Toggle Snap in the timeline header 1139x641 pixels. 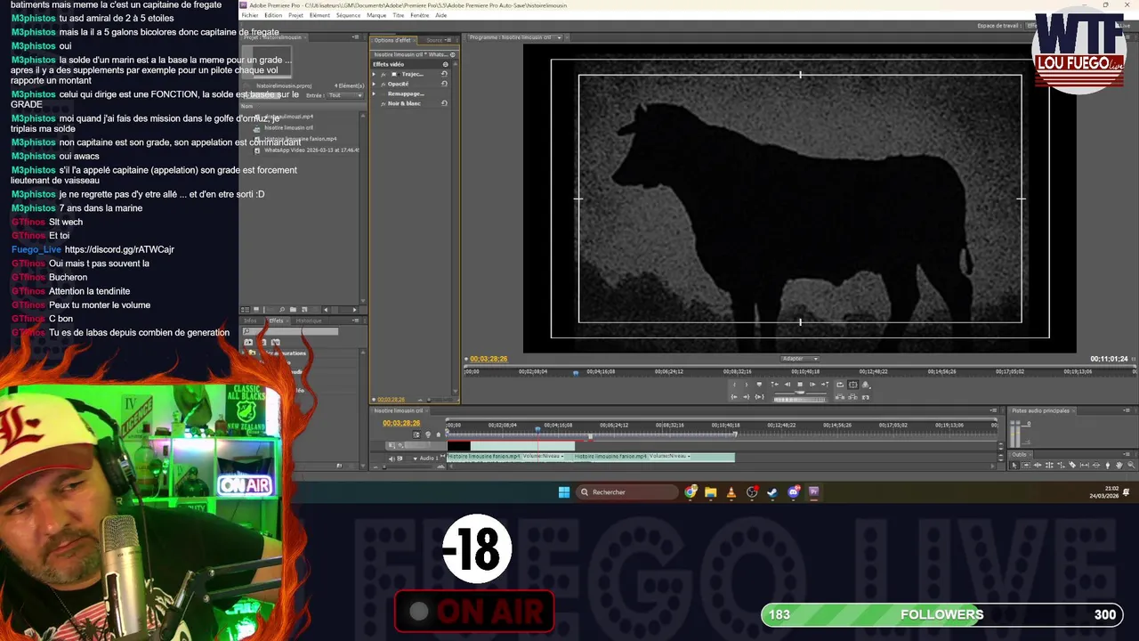tap(416, 434)
